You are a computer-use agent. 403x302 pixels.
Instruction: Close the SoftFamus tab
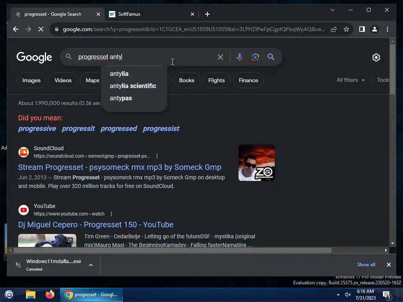(x=192, y=15)
